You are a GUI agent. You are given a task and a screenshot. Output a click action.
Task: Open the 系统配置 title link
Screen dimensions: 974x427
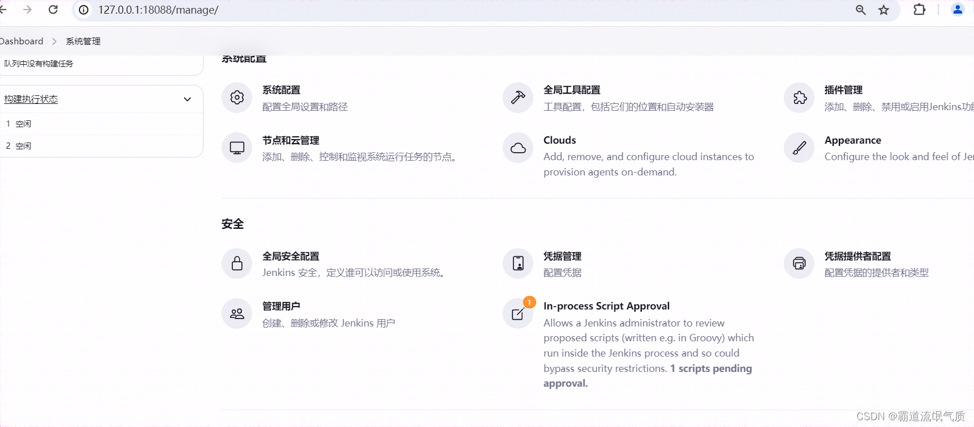click(x=281, y=90)
